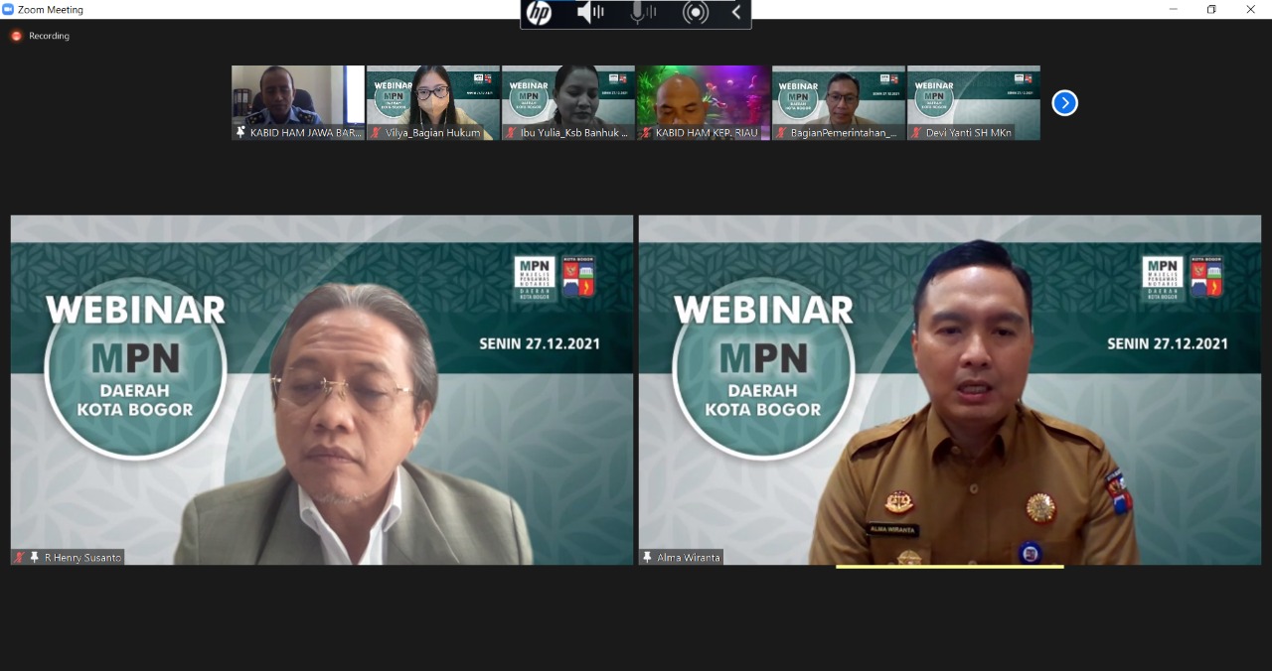Select KABID HAM KEP. RIAU video thumbnail
The height and width of the screenshot is (671, 1272).
tap(704, 103)
